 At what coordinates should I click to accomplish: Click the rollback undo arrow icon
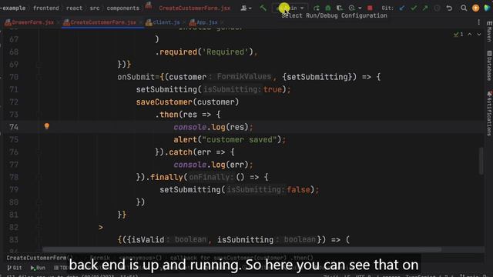[449, 8]
